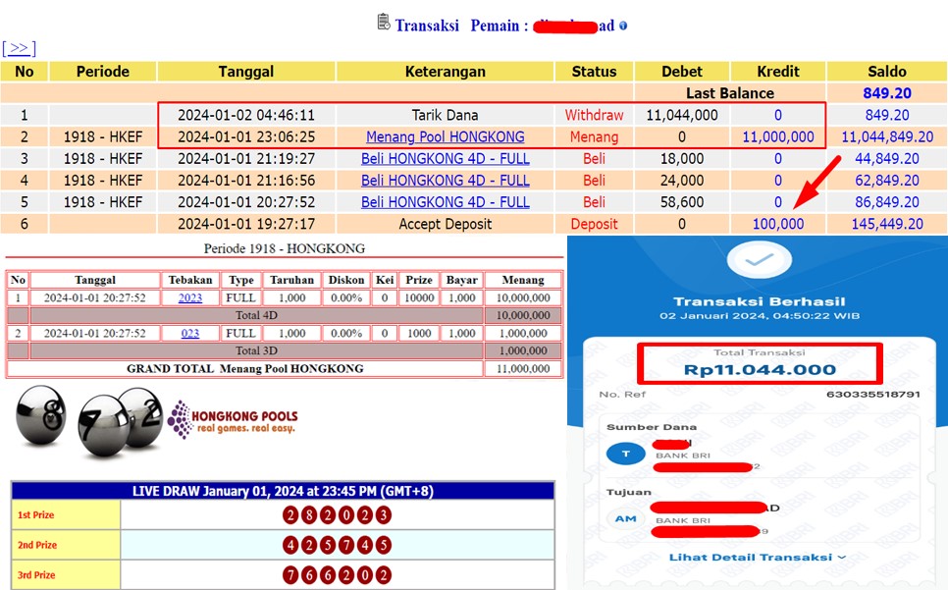Viewport: 948px width, 590px height.
Task: Click the blue info icon after player name
Action: click(x=623, y=27)
